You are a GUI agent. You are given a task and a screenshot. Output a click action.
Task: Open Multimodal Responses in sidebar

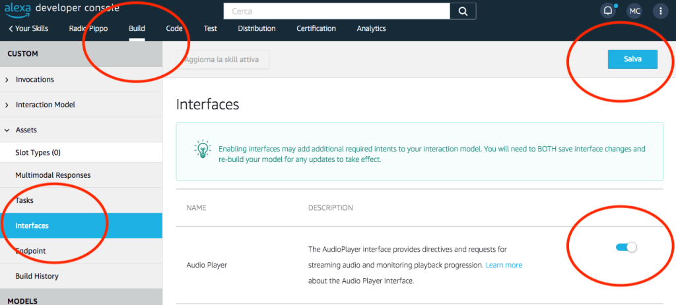[x=53, y=175]
